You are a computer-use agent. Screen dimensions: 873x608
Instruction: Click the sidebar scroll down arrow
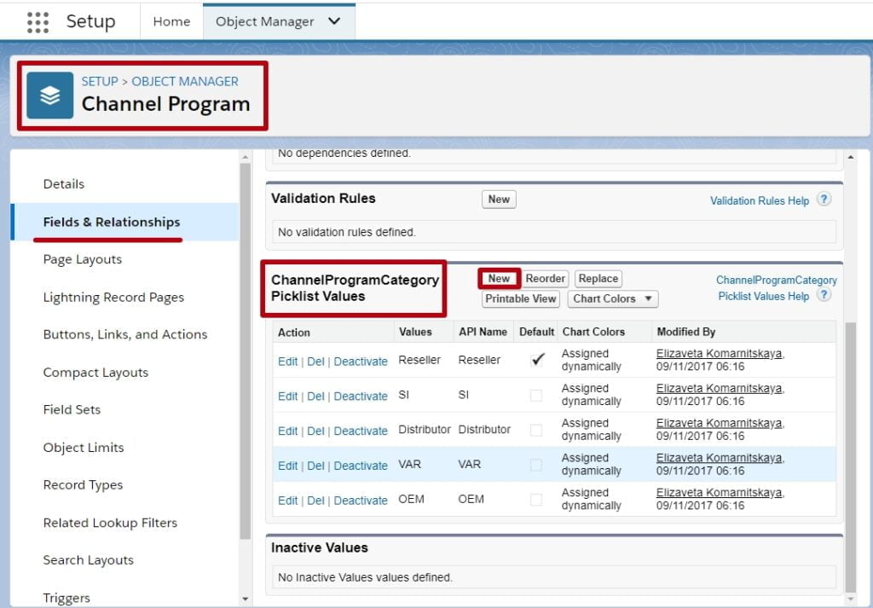click(x=245, y=599)
